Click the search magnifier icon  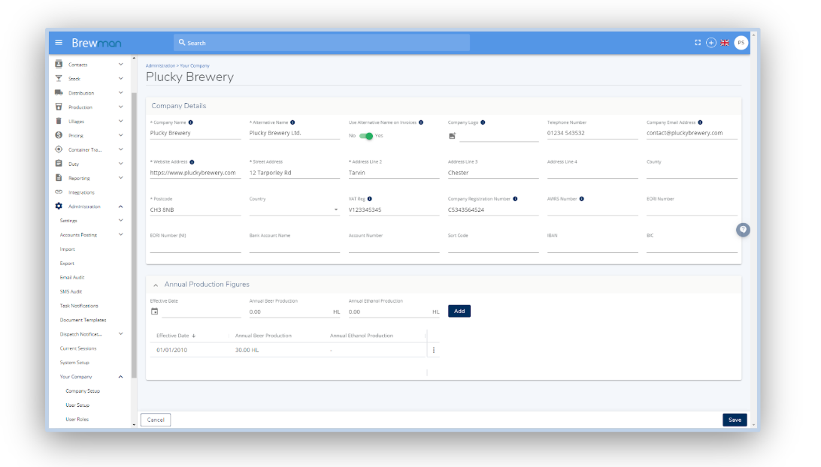point(182,42)
